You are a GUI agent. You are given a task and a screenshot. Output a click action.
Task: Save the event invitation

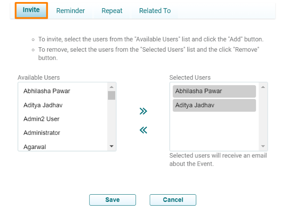click(x=112, y=200)
